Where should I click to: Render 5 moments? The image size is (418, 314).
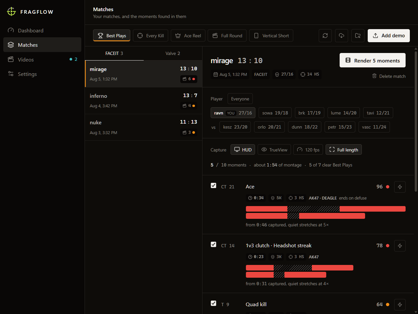pos(373,60)
